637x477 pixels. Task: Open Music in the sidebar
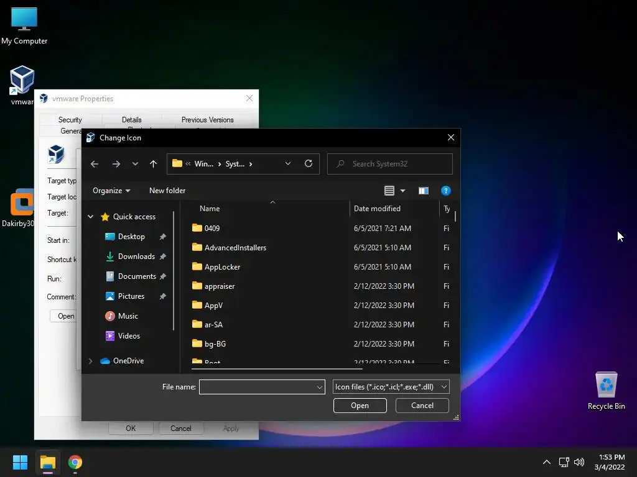point(128,316)
